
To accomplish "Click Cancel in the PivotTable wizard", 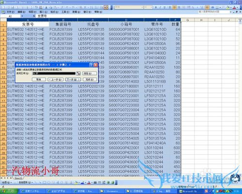I will pos(39,80).
